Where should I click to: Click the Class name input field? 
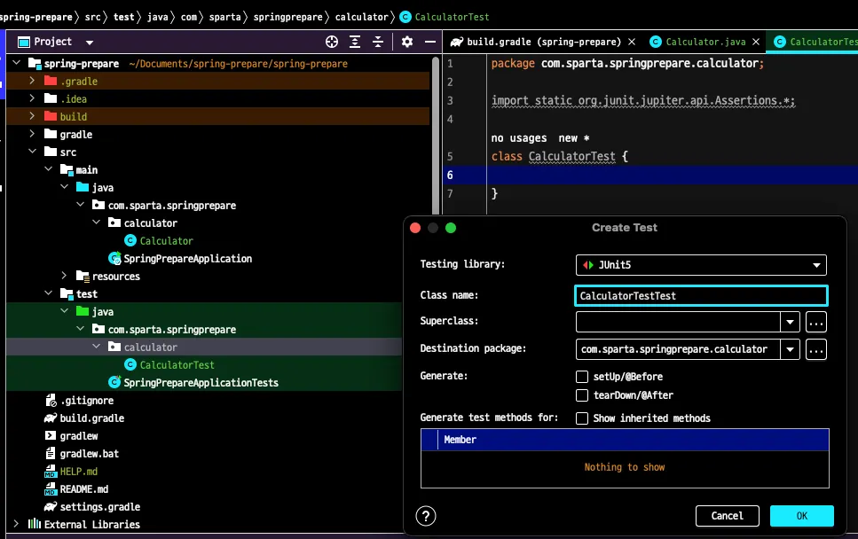coord(701,296)
